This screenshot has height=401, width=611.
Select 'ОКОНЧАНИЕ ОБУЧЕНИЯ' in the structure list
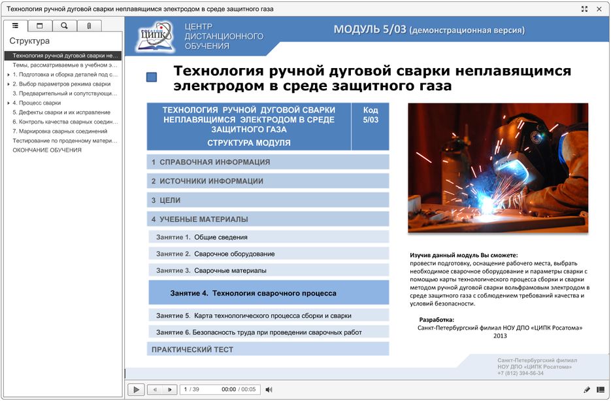coord(47,150)
